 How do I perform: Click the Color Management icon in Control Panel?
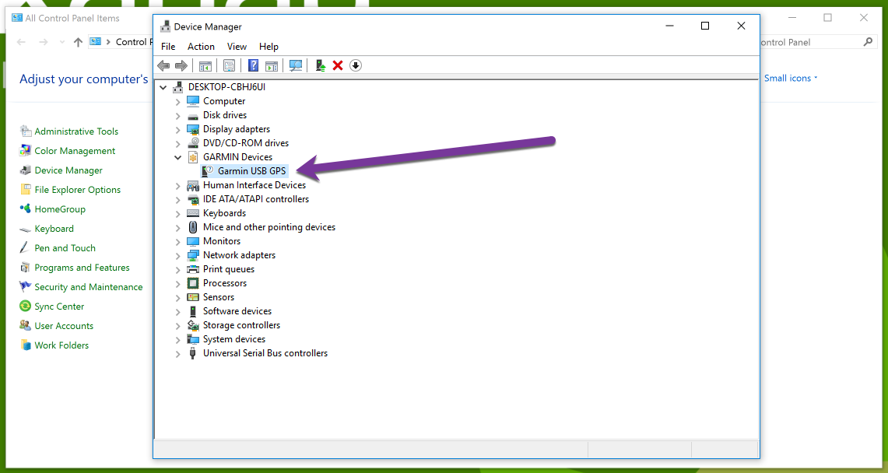(26, 150)
